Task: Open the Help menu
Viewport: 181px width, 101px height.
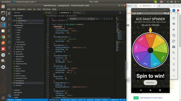Action: coord(54,9)
